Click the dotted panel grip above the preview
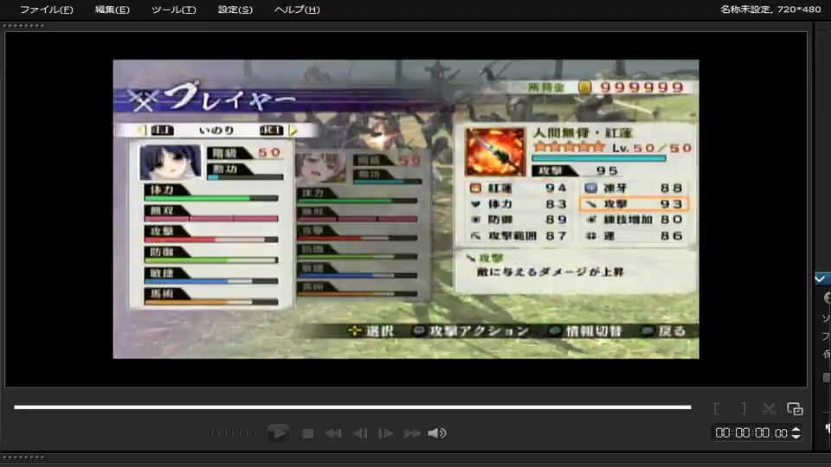The height and width of the screenshot is (467, 831). [x=24, y=25]
